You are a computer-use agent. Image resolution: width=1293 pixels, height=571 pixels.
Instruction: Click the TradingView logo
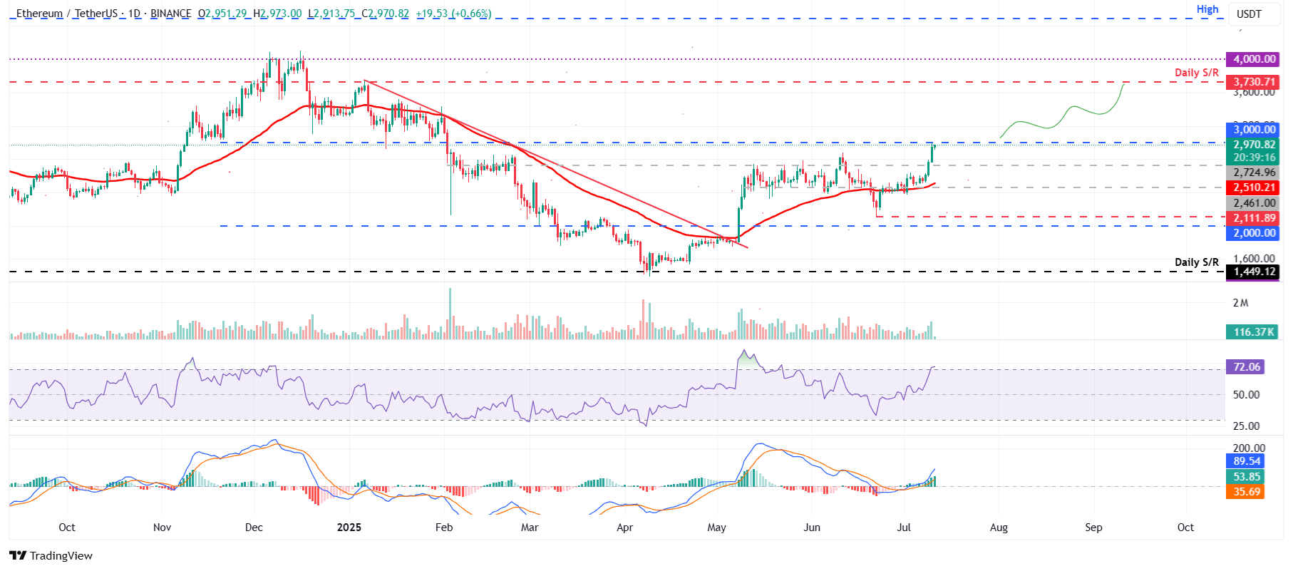51,555
